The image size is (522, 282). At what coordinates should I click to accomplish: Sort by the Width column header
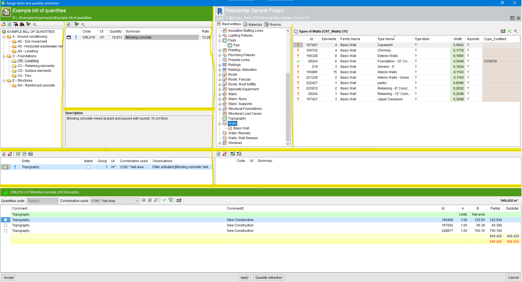[458, 39]
